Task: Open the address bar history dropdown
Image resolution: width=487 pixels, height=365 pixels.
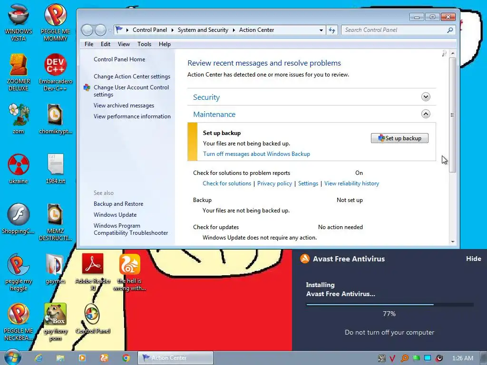Action: pyautogui.click(x=321, y=30)
